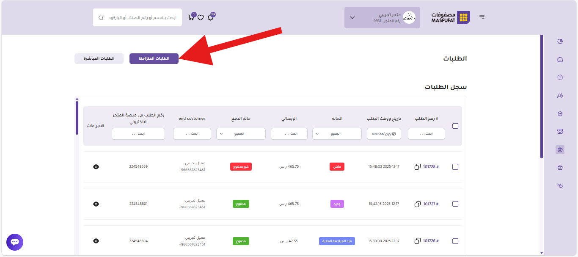Switch to الطلبات المباشرة tab
Screen dimensions: 578x257
tap(99, 58)
